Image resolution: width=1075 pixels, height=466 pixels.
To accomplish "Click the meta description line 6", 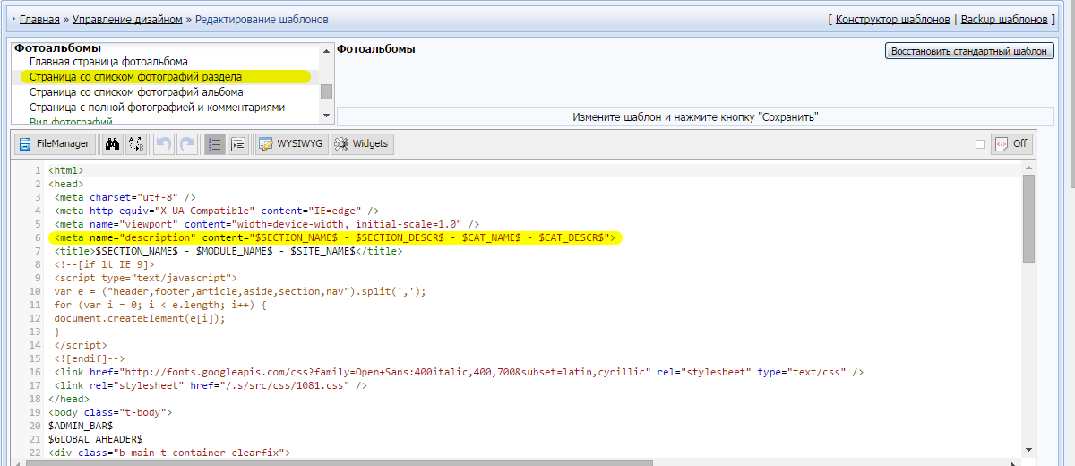I will [333, 237].
